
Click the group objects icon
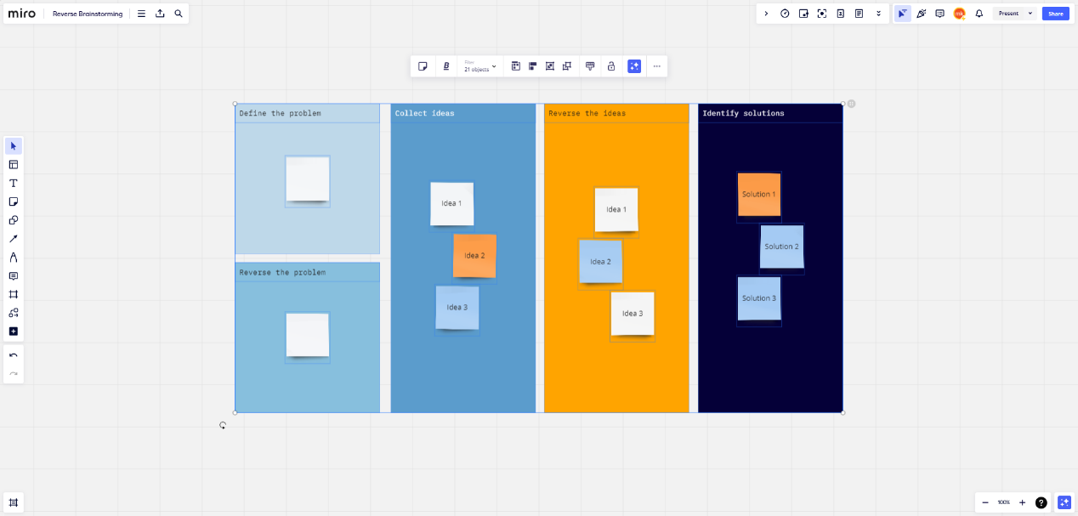(x=567, y=66)
